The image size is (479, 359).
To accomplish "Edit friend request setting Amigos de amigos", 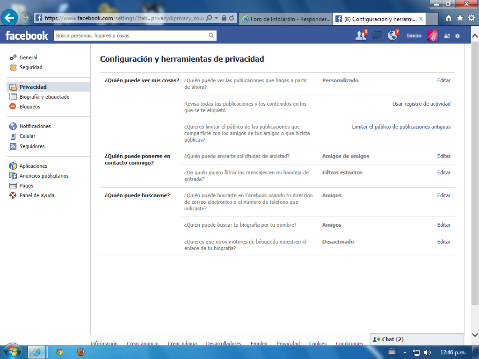I will (x=443, y=156).
